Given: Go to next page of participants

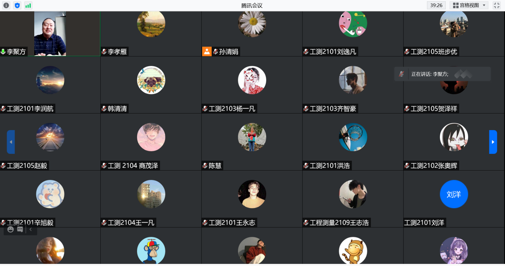Looking at the screenshot, I should 493,142.
